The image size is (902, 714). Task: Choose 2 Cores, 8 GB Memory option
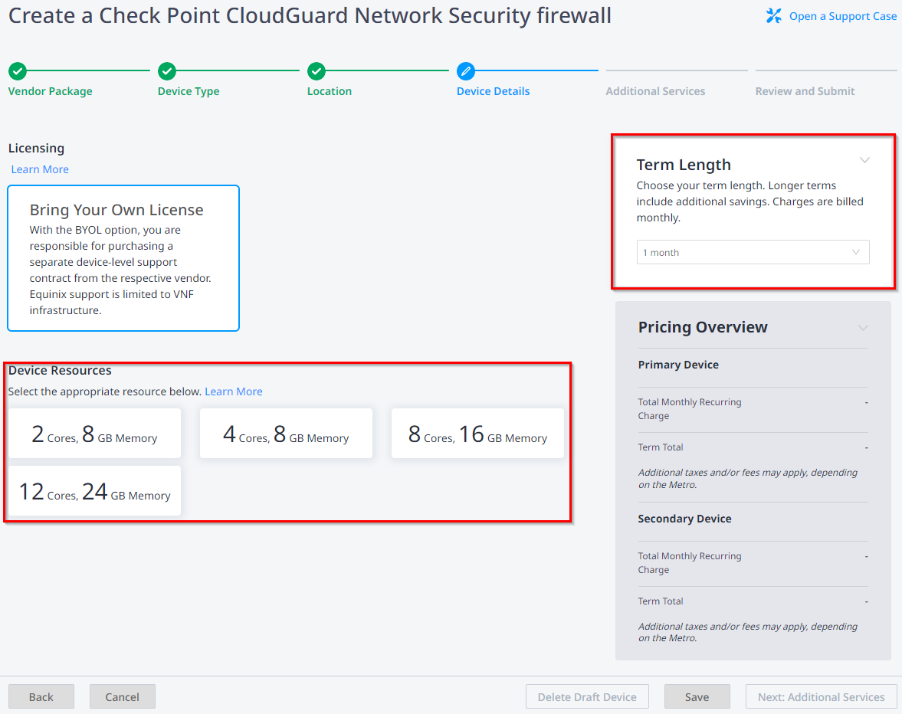94,434
